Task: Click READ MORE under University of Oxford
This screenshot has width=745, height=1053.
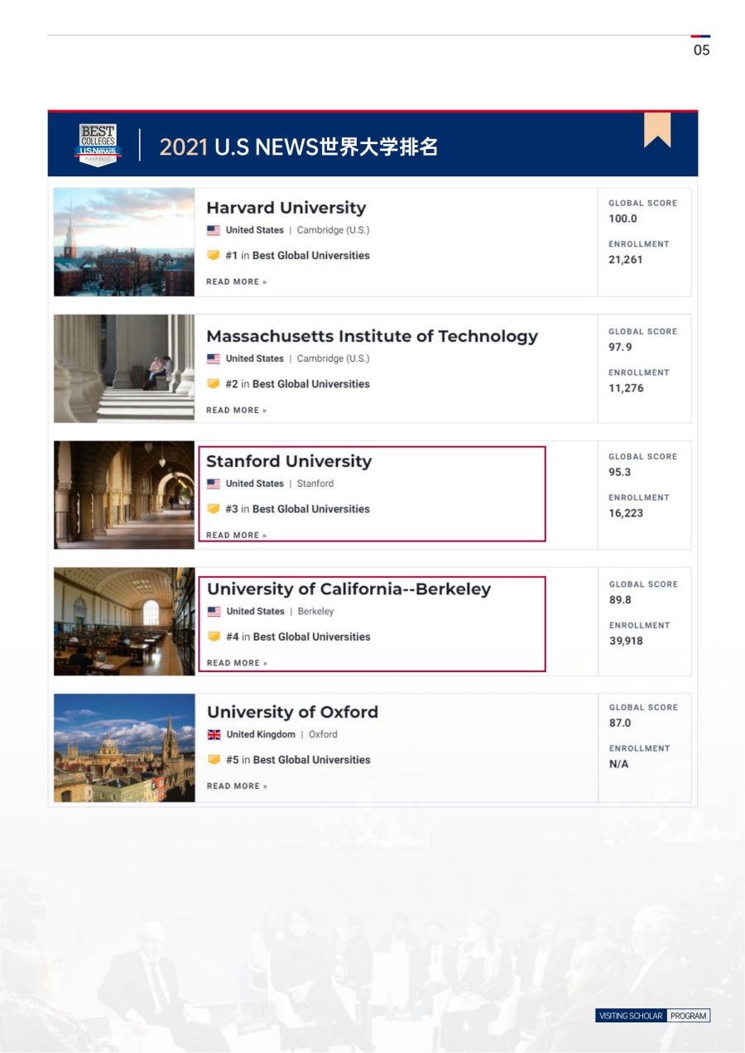Action: pos(238,786)
